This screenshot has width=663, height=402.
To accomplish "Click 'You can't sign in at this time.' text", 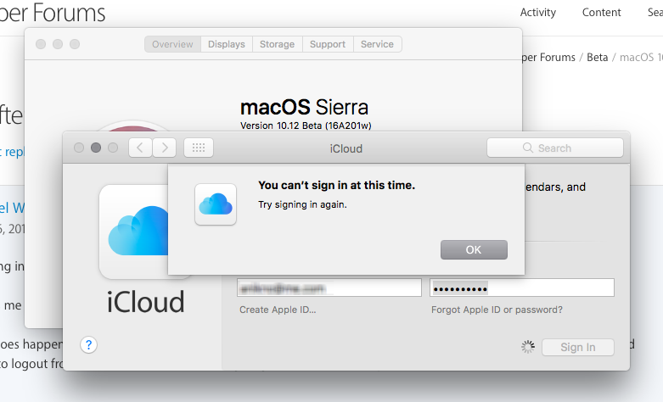I will tap(336, 186).
